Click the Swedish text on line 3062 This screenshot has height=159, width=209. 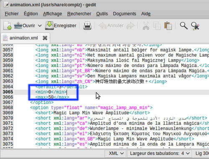pyautogui.click(x=139, y=76)
